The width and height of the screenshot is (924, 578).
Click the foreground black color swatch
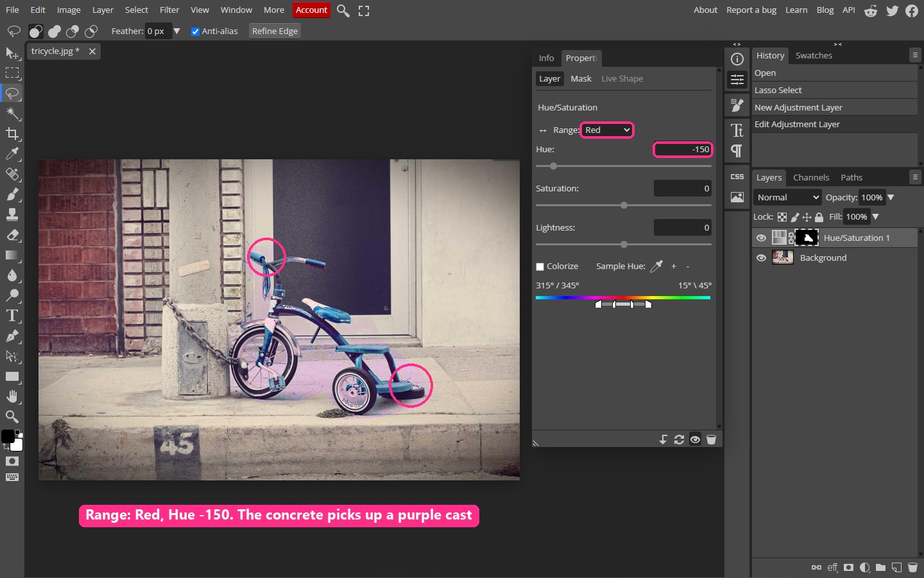click(x=8, y=437)
